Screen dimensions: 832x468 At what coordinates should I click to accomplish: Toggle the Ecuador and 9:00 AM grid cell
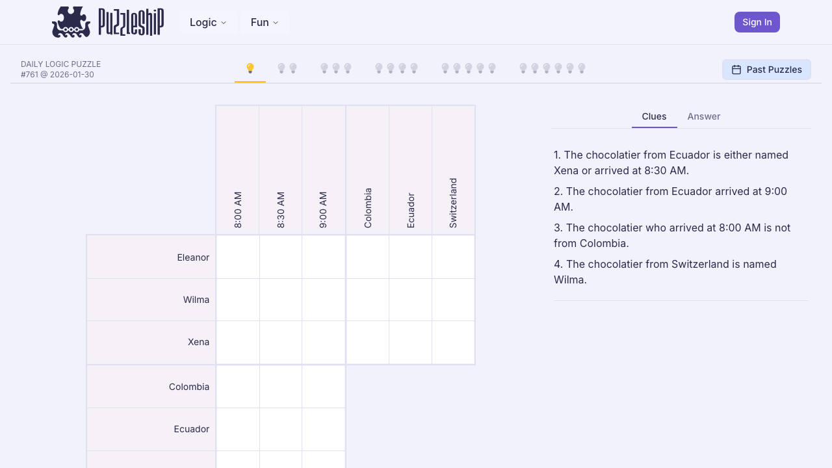click(x=324, y=429)
